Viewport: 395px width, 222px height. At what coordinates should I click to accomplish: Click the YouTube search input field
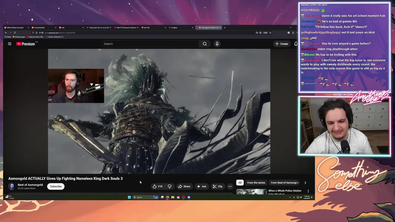pos(150,44)
